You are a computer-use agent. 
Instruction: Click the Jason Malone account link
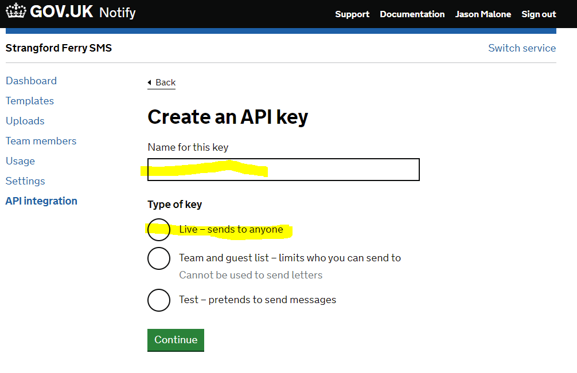click(x=483, y=14)
